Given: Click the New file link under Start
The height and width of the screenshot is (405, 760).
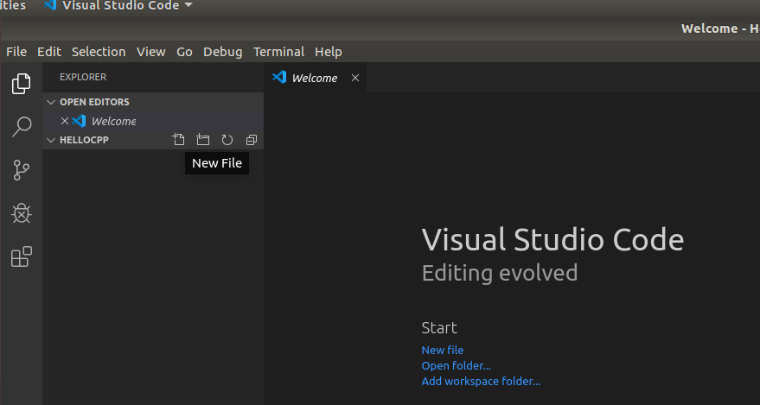Looking at the screenshot, I should pyautogui.click(x=443, y=350).
